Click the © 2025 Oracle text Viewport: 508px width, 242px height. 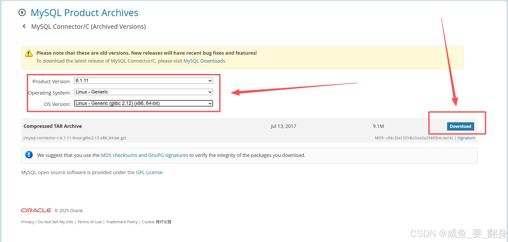click(x=69, y=211)
